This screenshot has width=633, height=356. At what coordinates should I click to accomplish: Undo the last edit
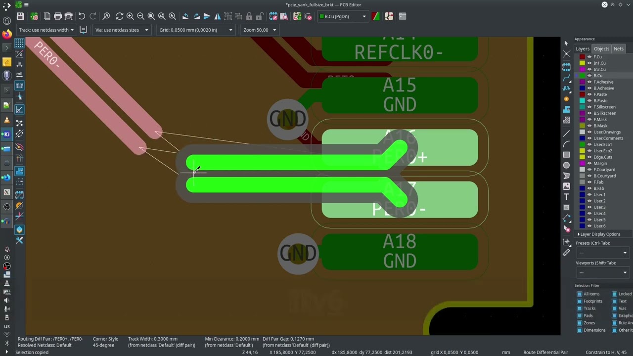tap(82, 16)
